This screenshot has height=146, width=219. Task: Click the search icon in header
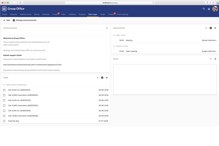[x=204, y=9]
